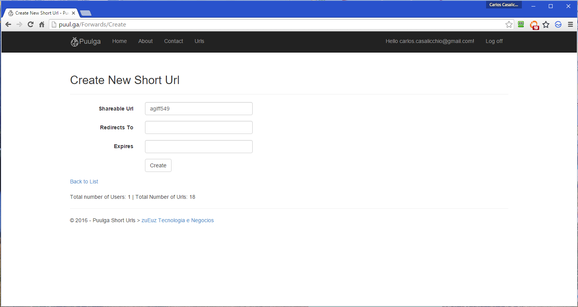Click the browser back arrow
Viewport: 578px width, 307px height.
8,25
